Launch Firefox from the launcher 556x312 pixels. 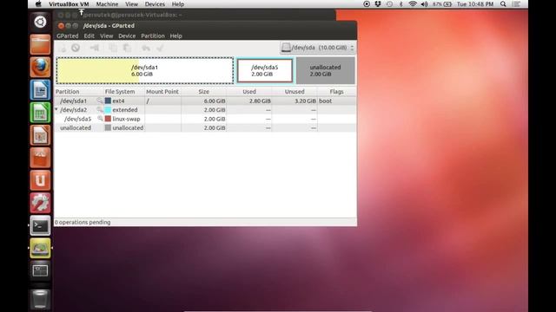40,67
